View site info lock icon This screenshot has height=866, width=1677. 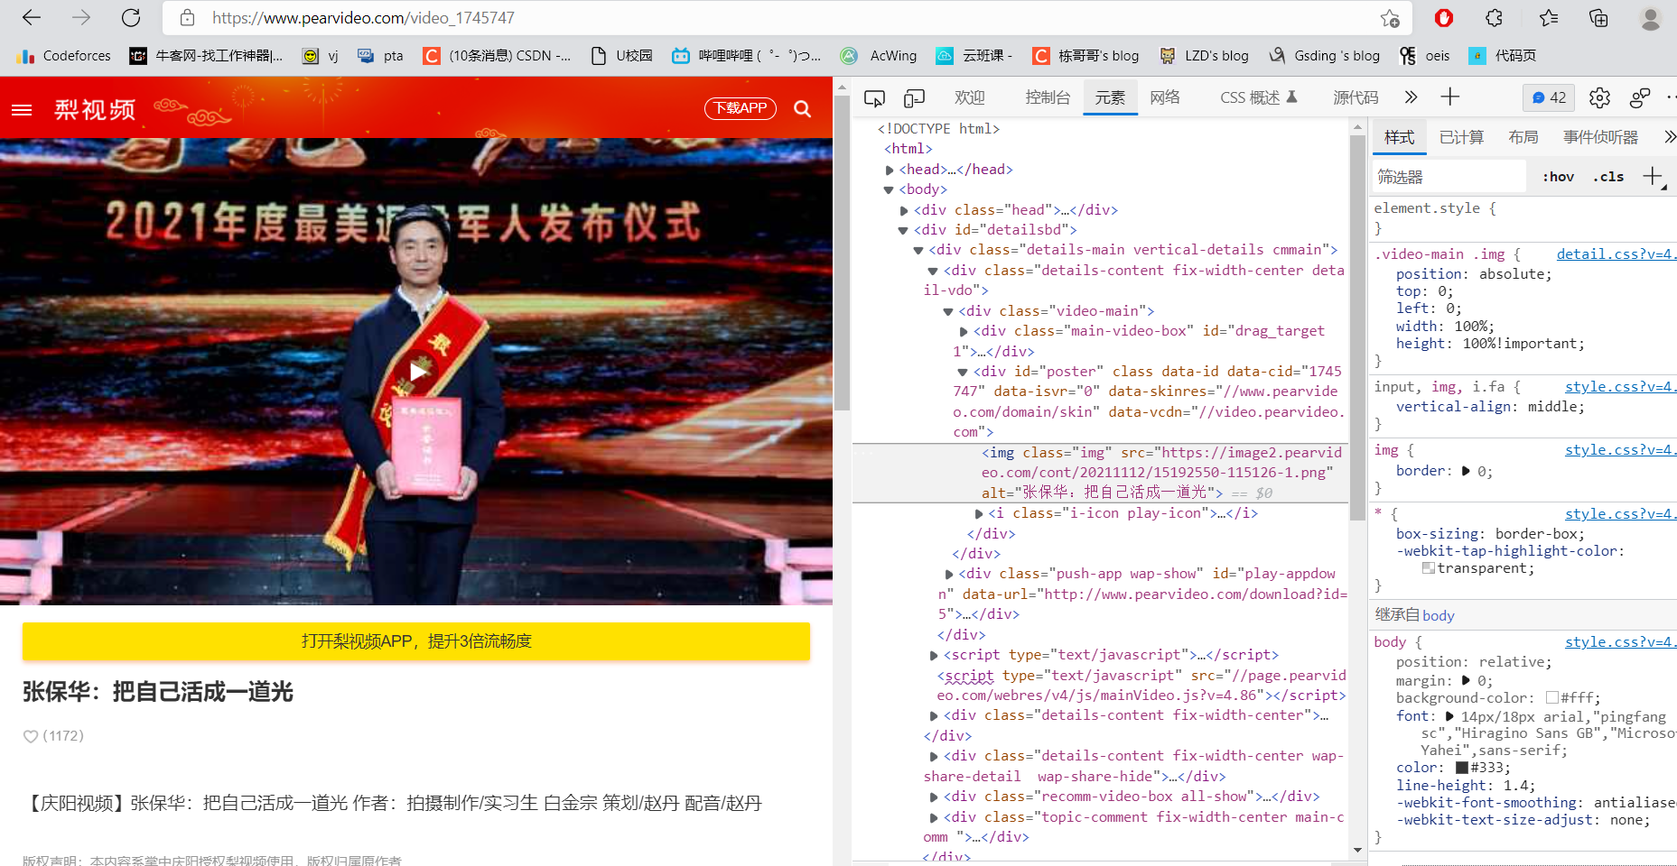(187, 18)
